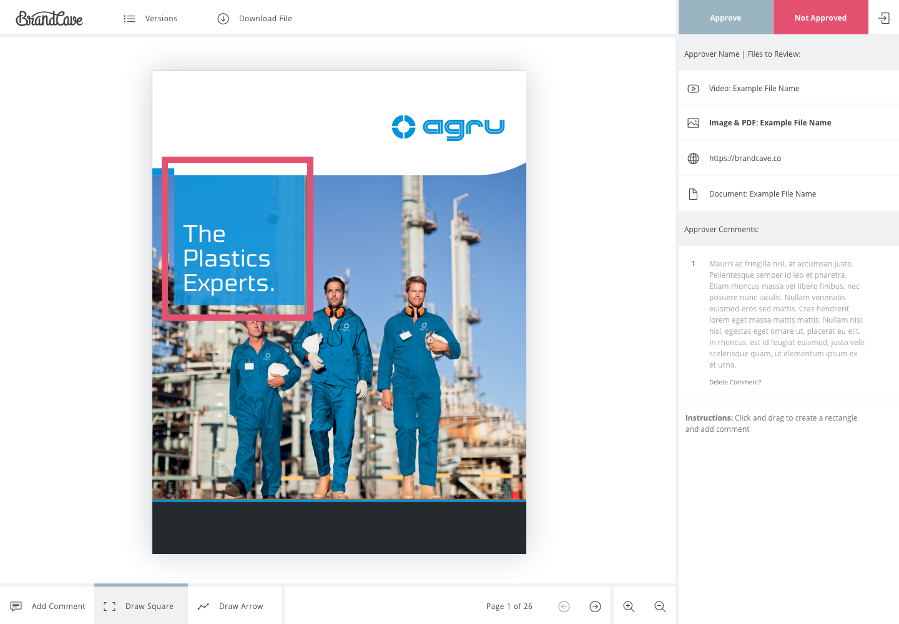The width and height of the screenshot is (899, 624).
Task: Select 'Video: Example File Name' for review
Action: point(754,88)
